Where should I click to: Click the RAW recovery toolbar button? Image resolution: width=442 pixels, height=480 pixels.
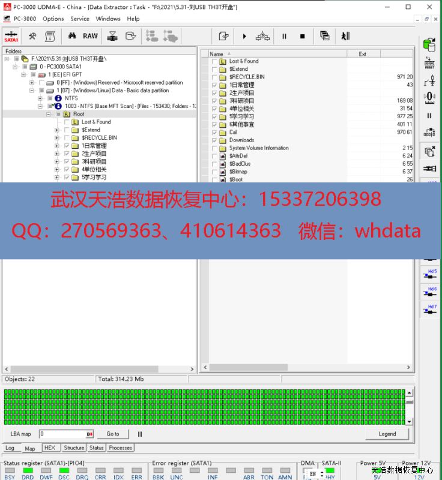[90, 36]
